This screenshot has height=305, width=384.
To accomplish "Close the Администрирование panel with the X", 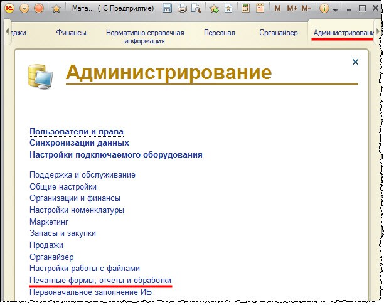I will (x=355, y=62).
